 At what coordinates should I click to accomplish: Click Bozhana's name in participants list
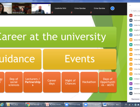[137, 45]
